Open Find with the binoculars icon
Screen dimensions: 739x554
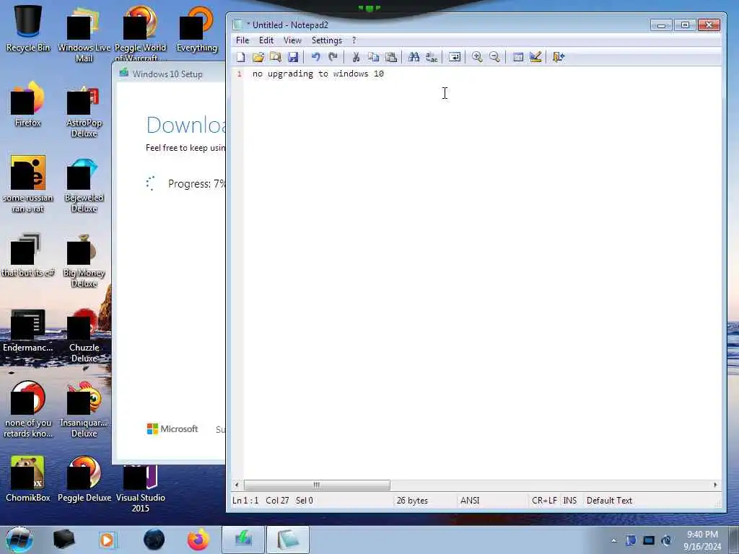(414, 58)
